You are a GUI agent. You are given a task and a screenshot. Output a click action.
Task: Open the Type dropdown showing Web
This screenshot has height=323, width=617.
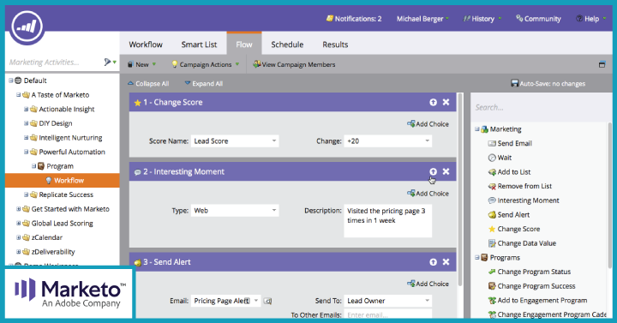click(x=235, y=211)
